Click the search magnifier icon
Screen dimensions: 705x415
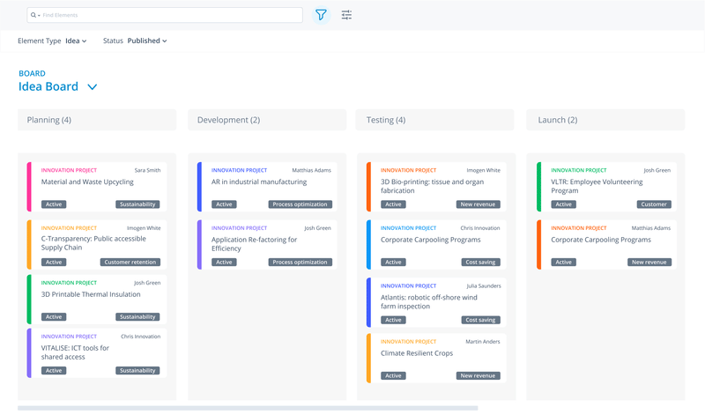click(x=33, y=16)
